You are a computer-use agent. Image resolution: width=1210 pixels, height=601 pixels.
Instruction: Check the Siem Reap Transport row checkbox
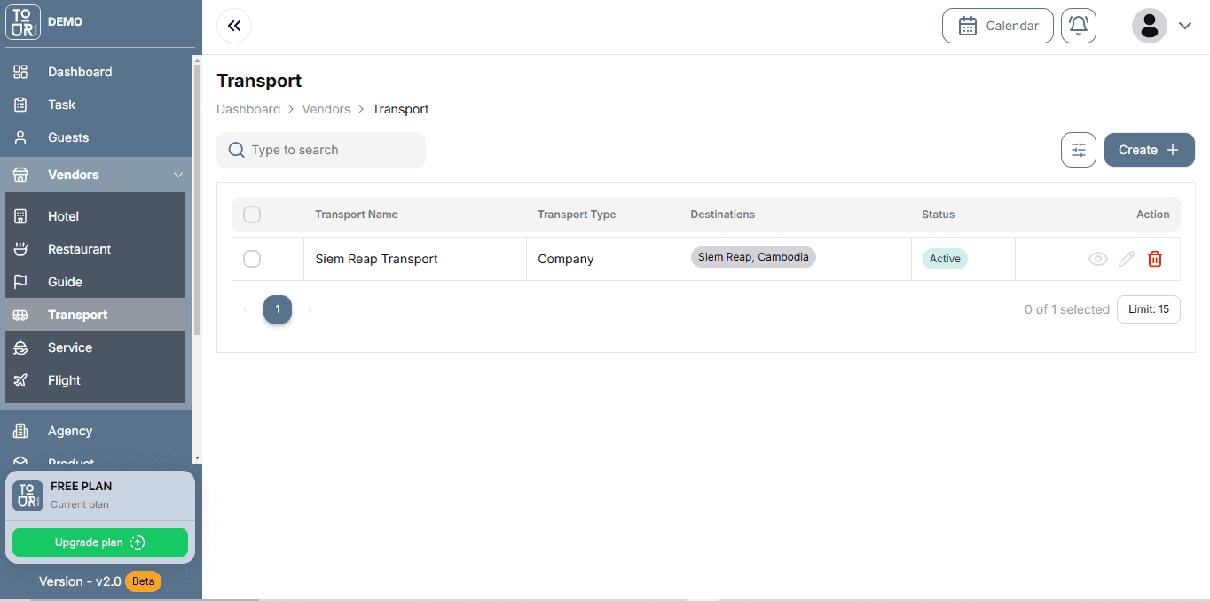[x=252, y=259]
